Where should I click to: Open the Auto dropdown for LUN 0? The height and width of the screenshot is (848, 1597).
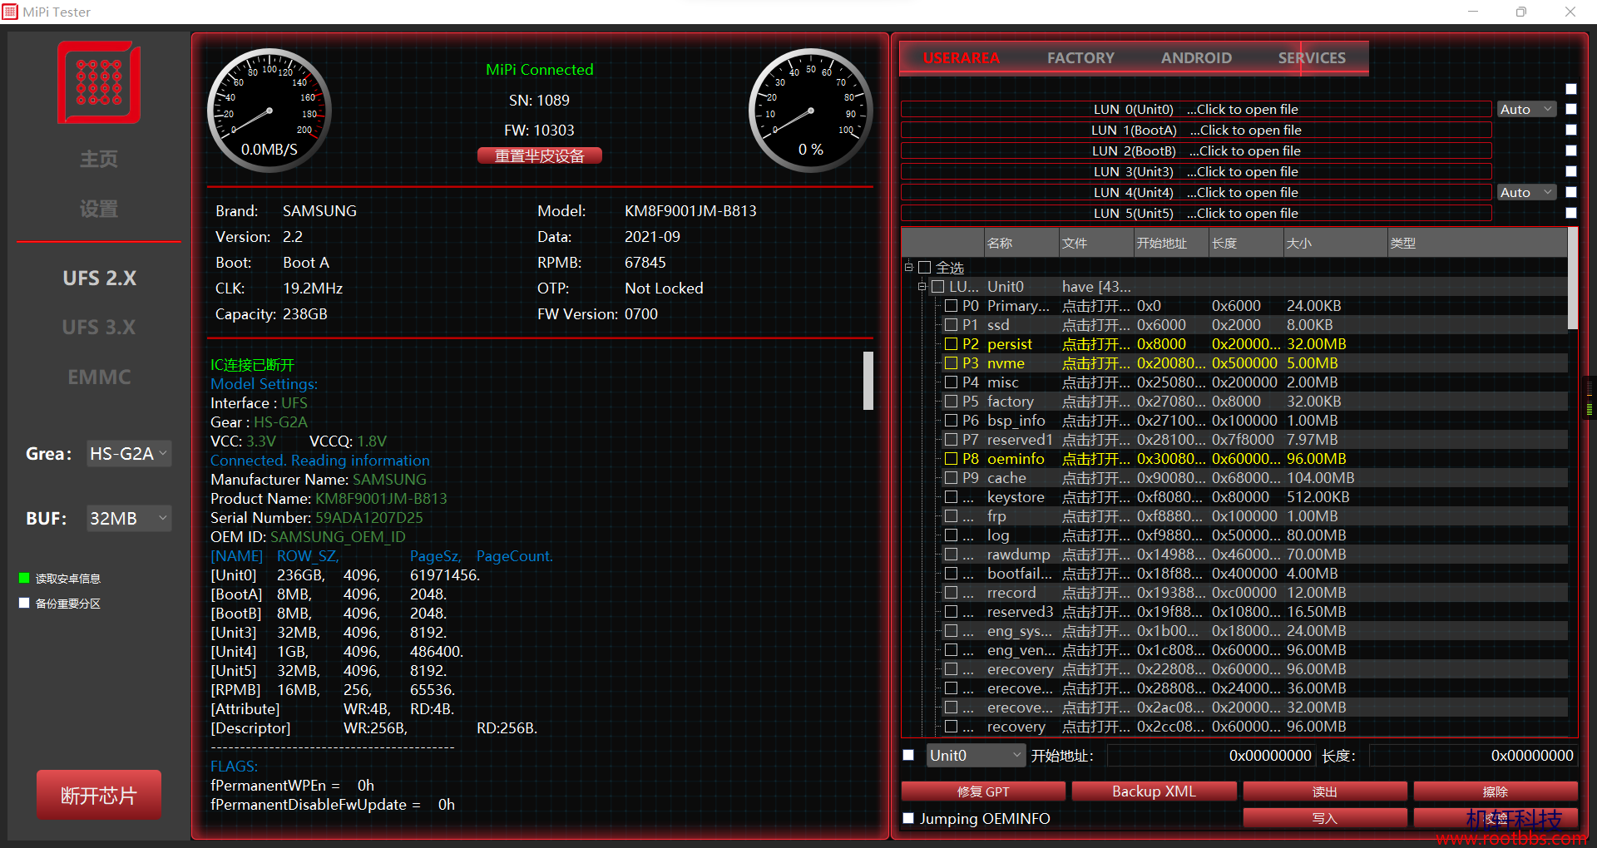click(1526, 109)
